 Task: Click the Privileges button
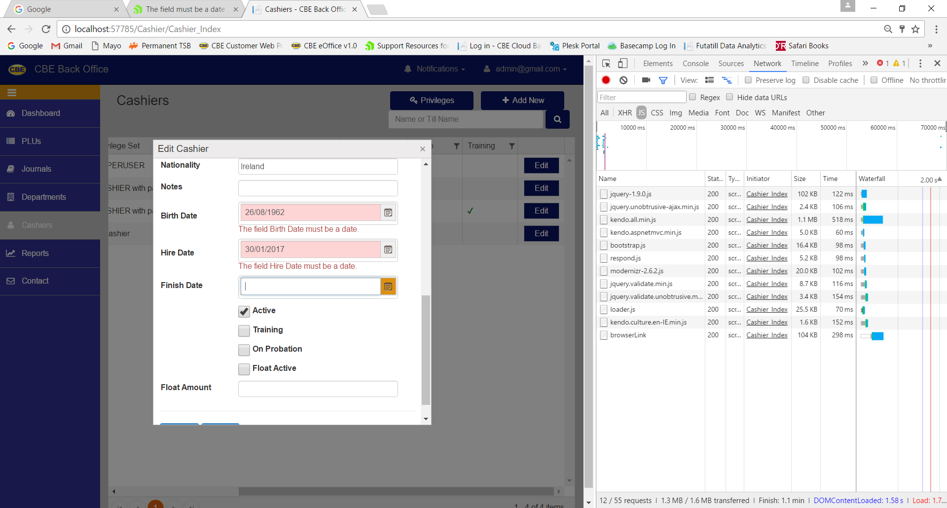click(x=432, y=100)
